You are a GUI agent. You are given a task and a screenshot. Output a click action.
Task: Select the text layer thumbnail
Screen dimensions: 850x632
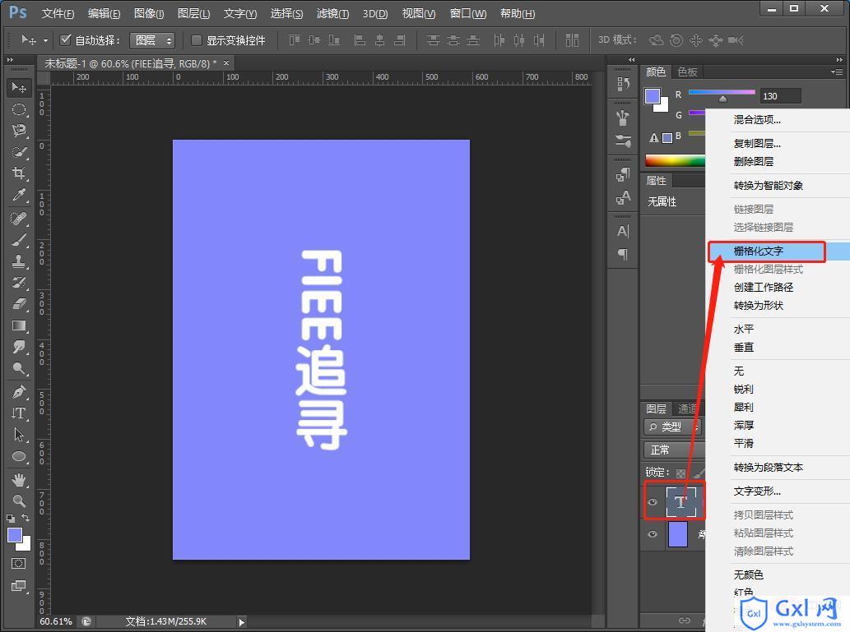[x=680, y=502]
